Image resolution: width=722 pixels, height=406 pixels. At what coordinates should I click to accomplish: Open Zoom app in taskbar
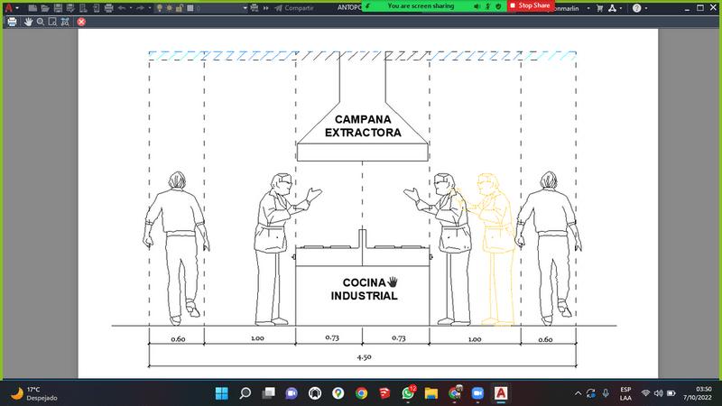click(477, 393)
